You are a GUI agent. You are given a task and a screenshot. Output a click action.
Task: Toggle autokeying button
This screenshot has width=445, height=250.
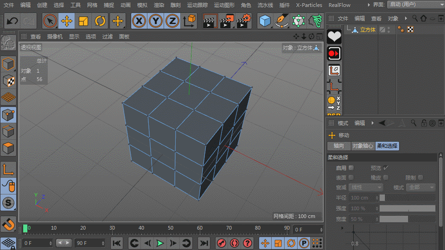pyautogui.click(x=235, y=243)
